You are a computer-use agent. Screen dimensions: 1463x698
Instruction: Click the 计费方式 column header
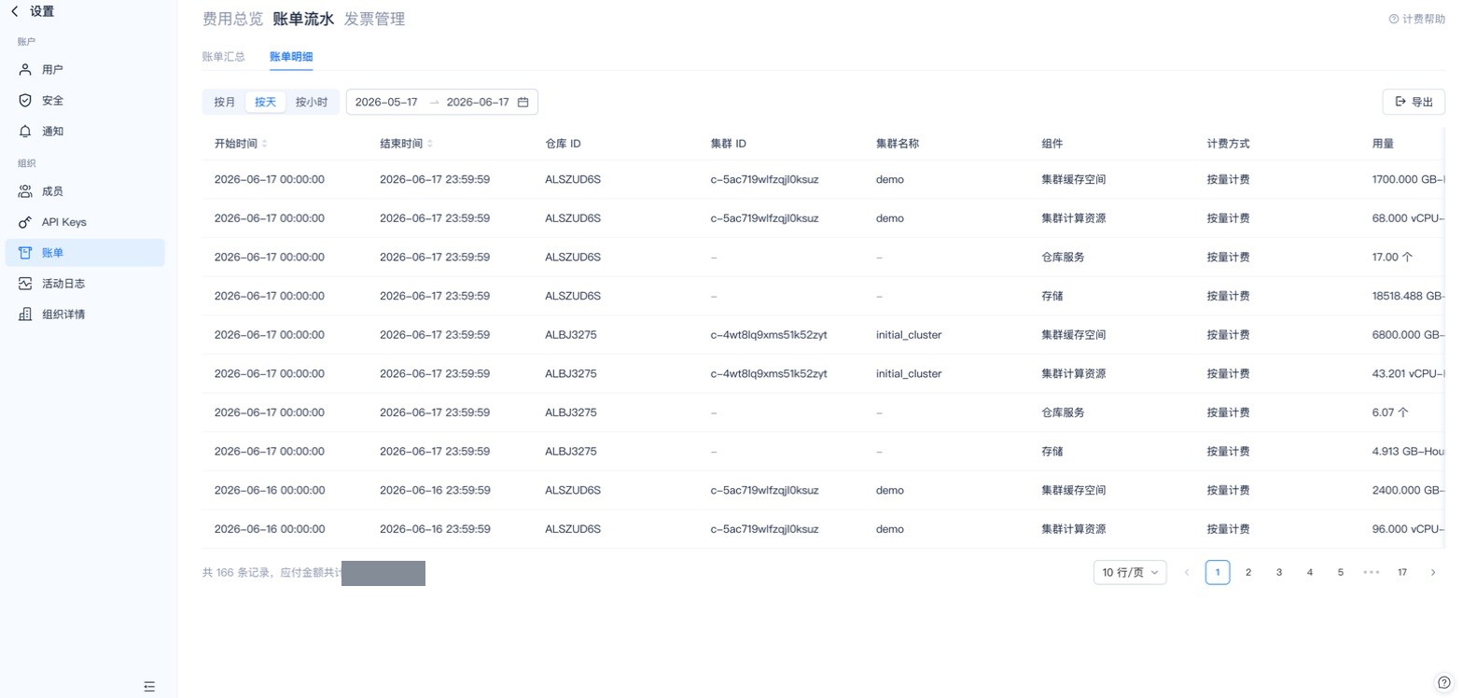coord(1228,144)
